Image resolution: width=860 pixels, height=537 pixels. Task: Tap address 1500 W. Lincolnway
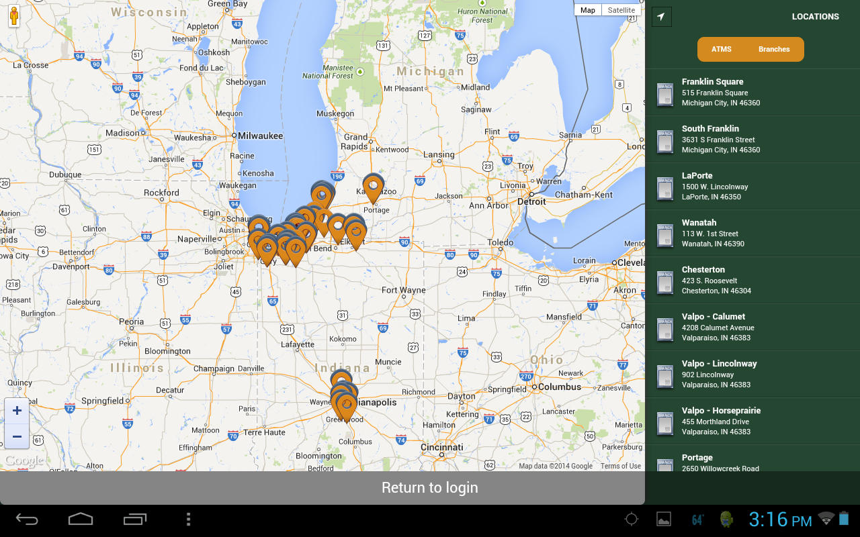click(x=715, y=187)
